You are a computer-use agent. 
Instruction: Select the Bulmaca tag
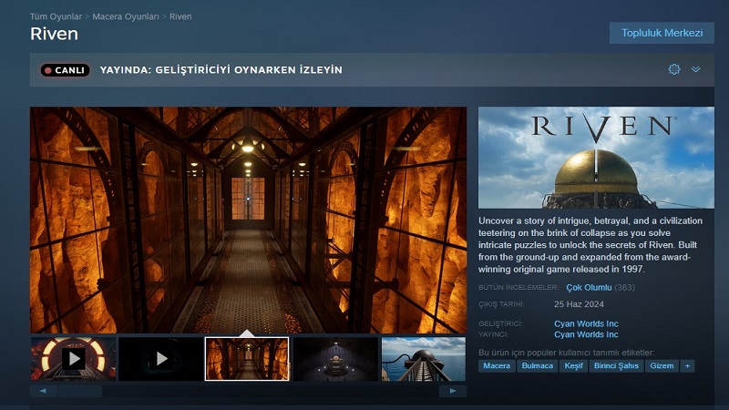click(x=537, y=366)
